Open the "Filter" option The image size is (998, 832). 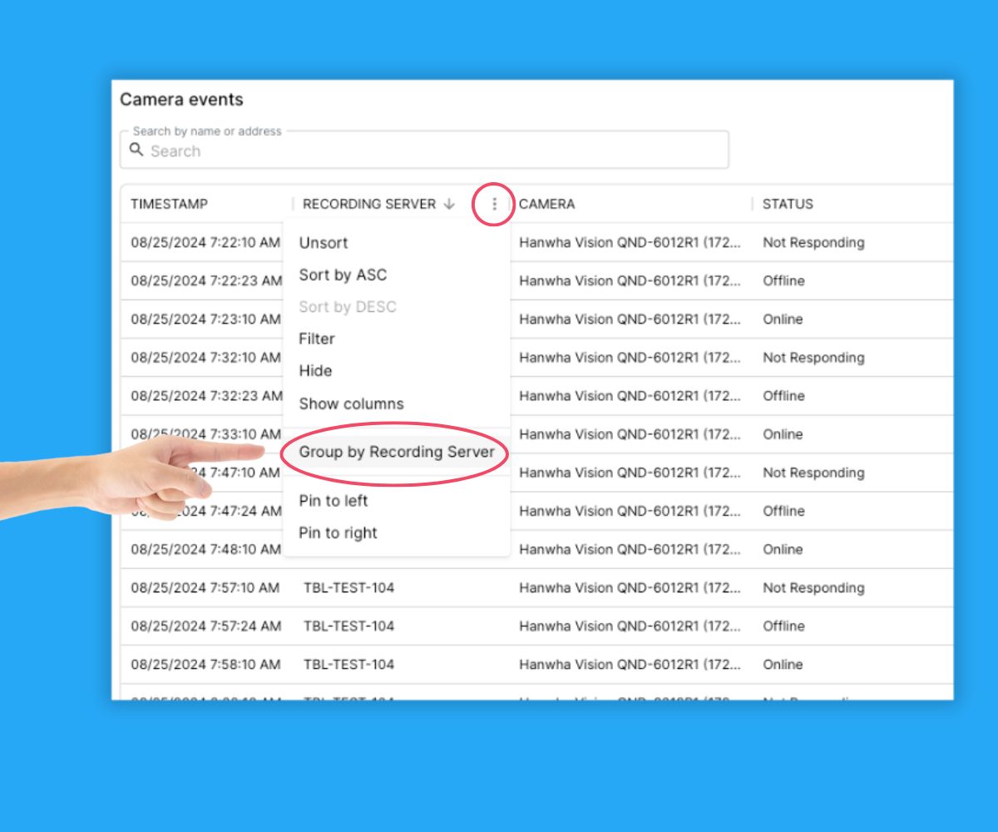tap(319, 339)
